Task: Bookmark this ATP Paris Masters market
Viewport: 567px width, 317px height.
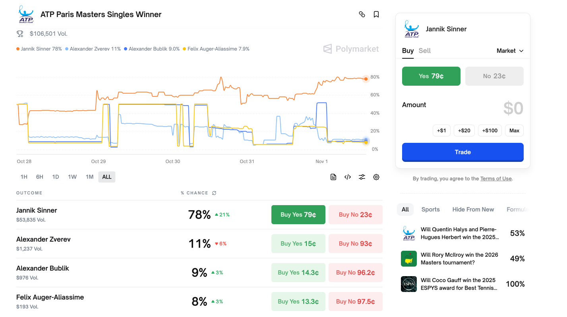Action: tap(376, 14)
